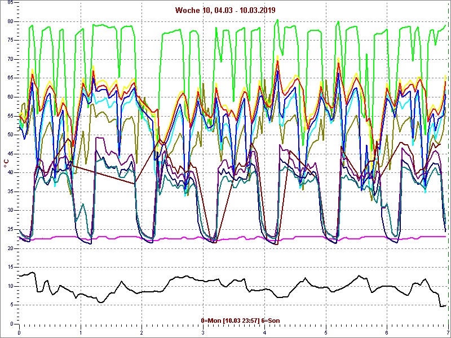Click the temperature axis value "50"
Viewport: 451px width, 338px height.
click(x=10, y=135)
